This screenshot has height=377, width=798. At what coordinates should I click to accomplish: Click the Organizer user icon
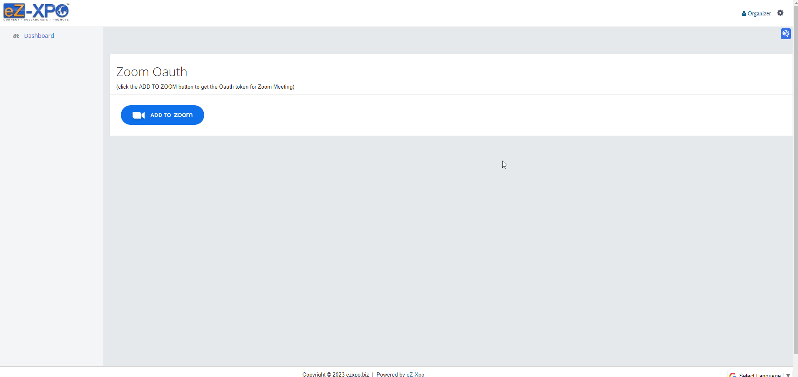click(x=744, y=13)
